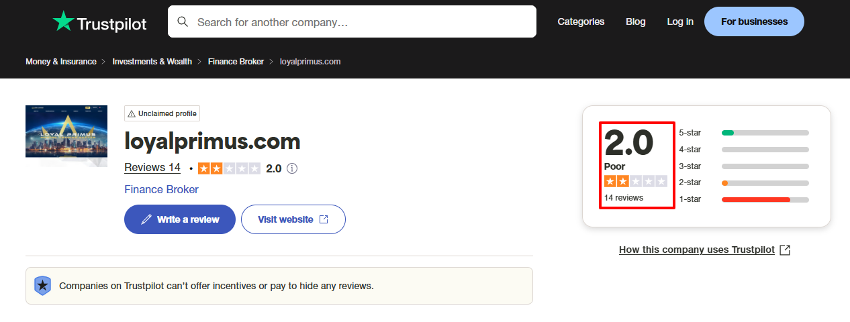The image size is (850, 322).
Task: Click the rating info circle icon
Action: 292,168
